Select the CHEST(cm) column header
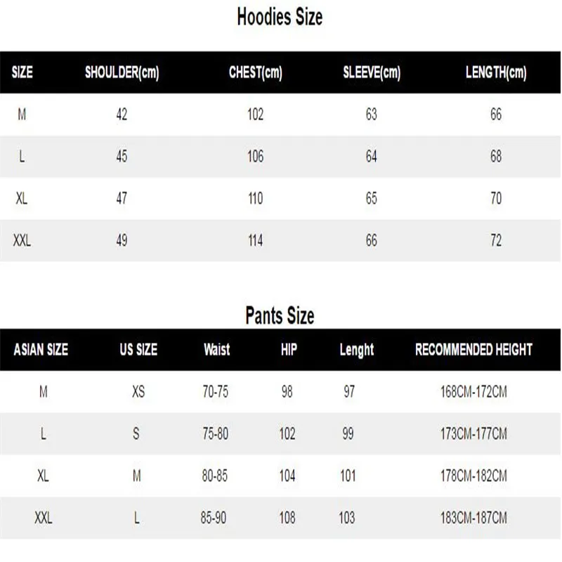 (255, 72)
